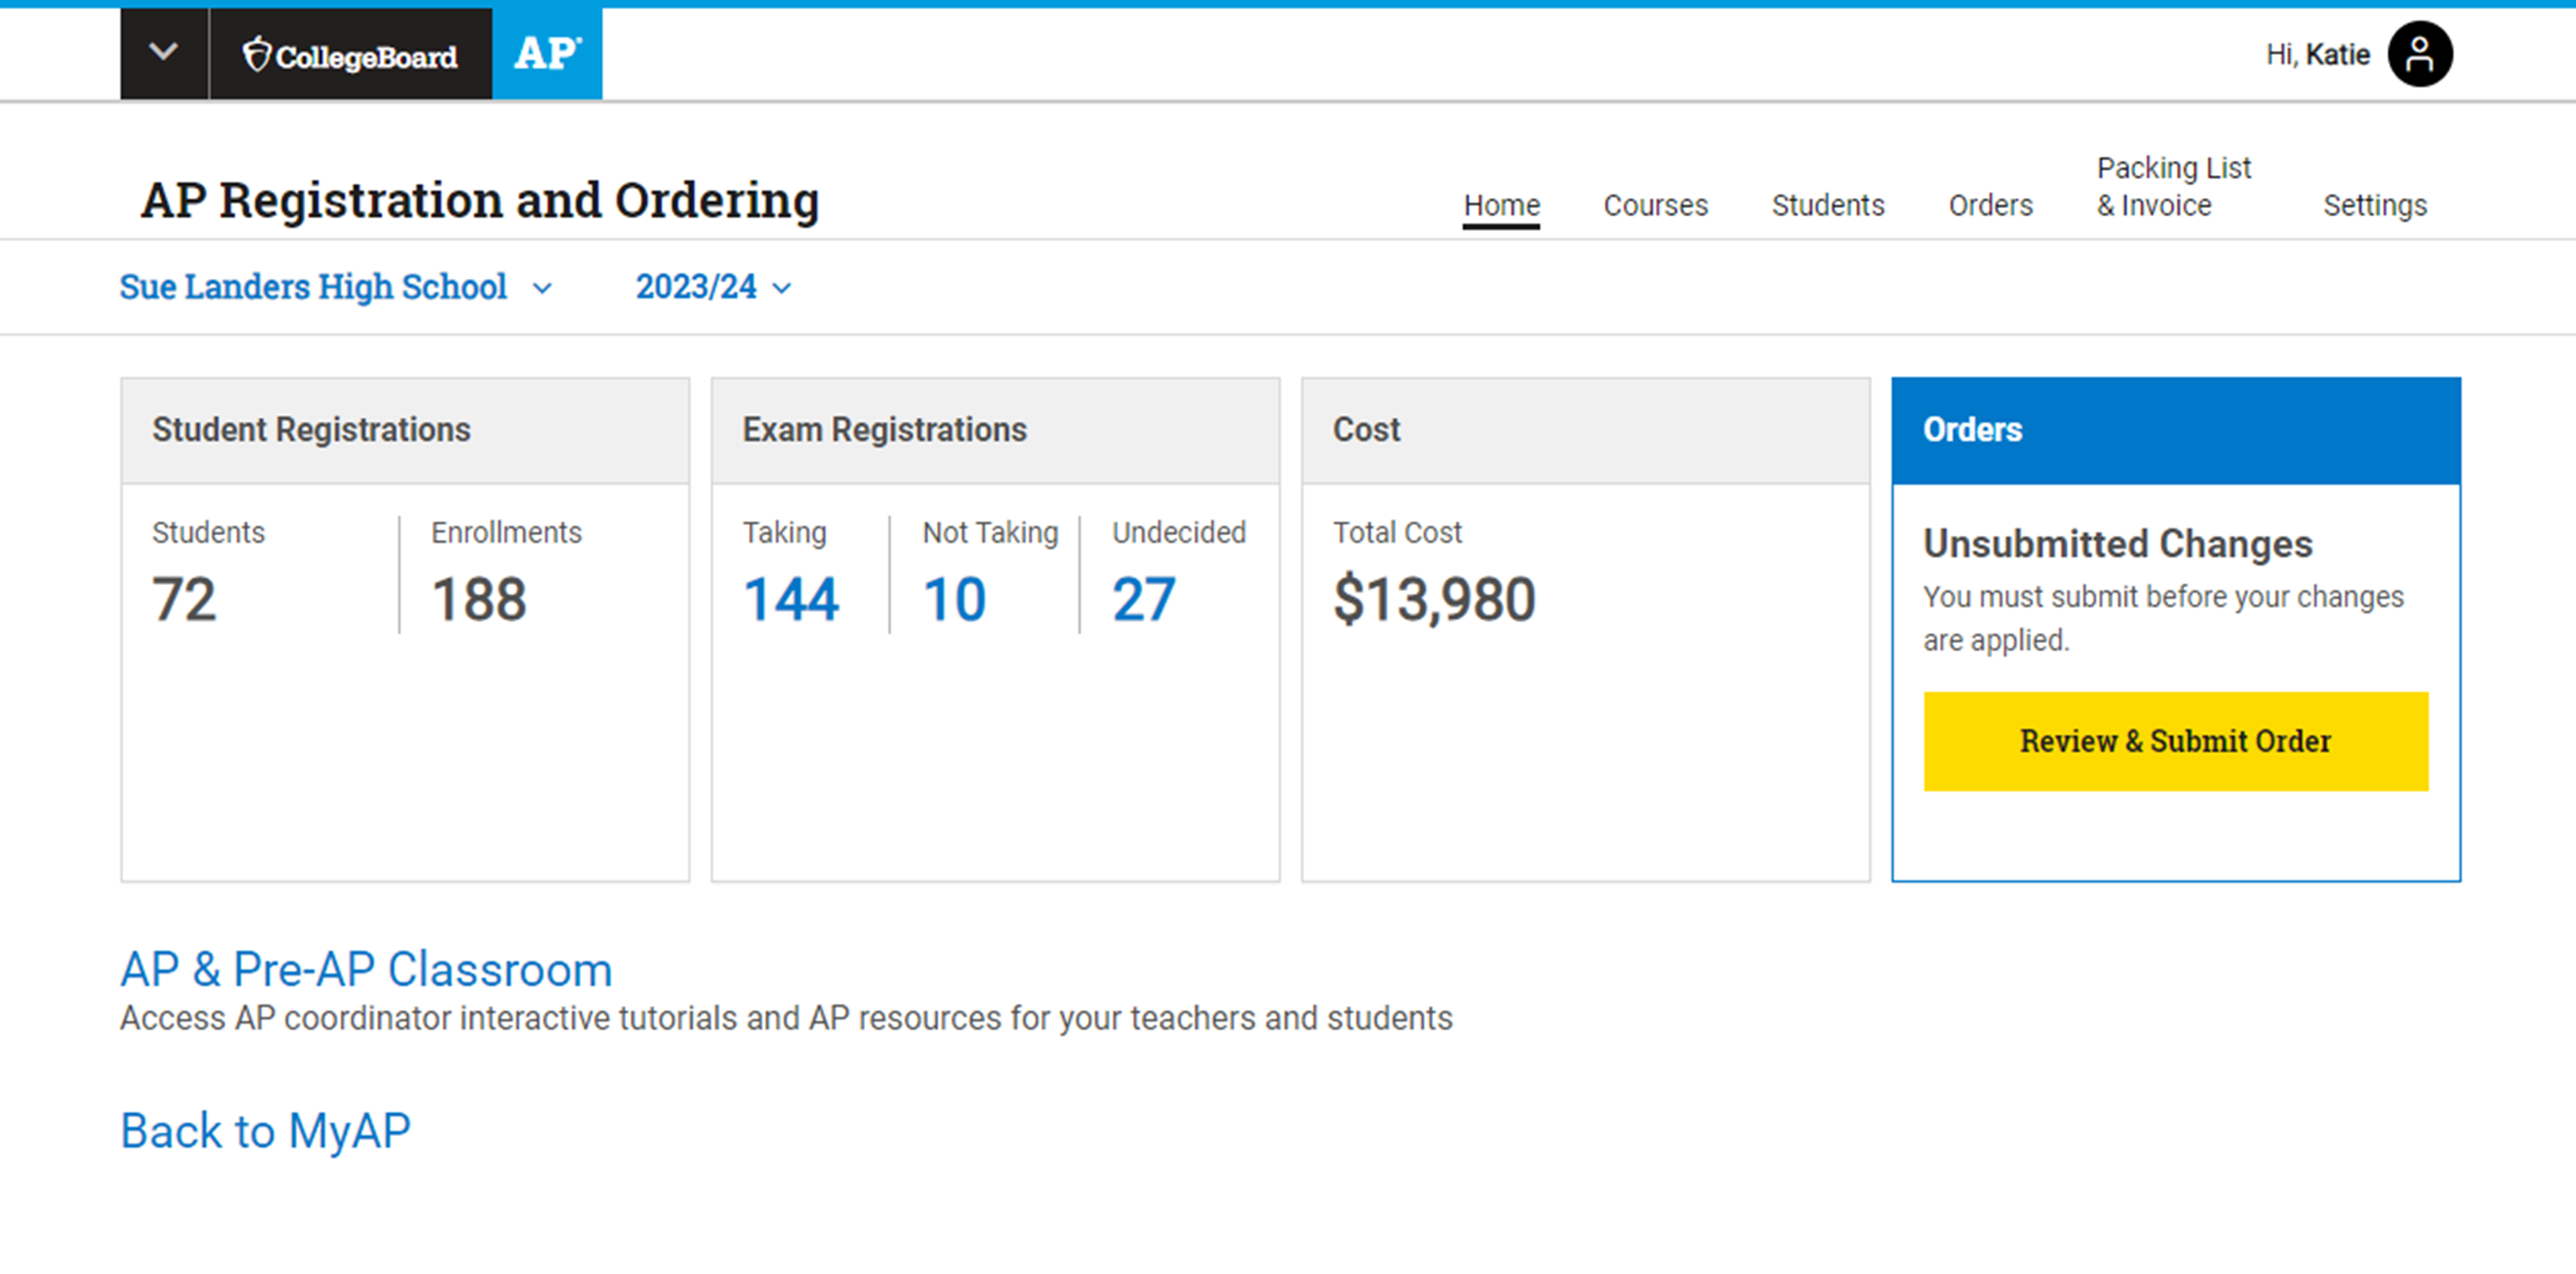
Task: Expand the 2023/24 year selector
Action: [713, 287]
